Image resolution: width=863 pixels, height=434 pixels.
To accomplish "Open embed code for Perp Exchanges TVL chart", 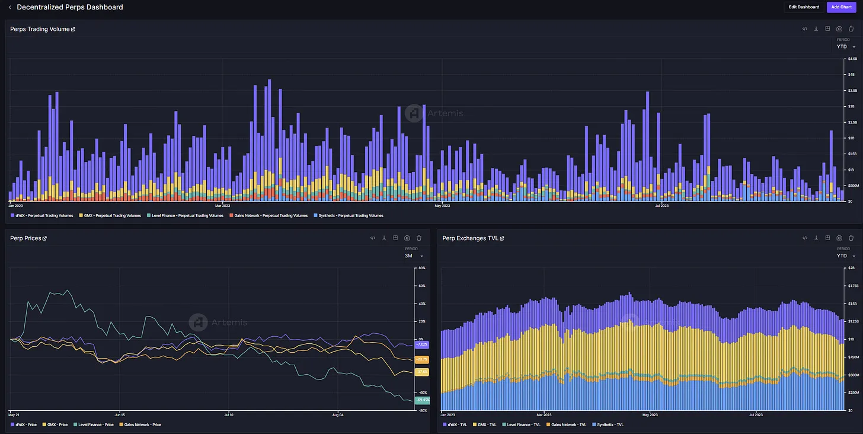I will (x=804, y=238).
